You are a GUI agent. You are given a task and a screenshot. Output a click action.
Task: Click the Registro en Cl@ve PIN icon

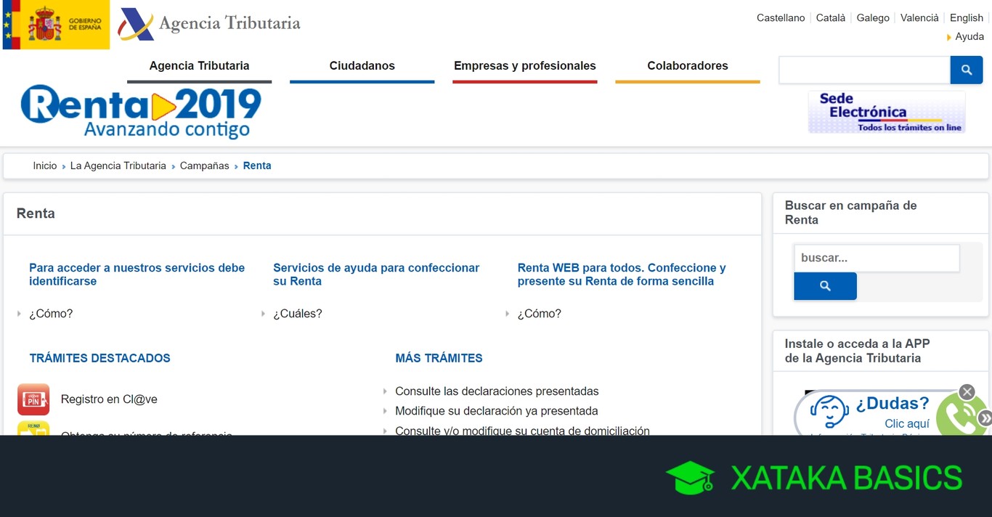pos(33,399)
